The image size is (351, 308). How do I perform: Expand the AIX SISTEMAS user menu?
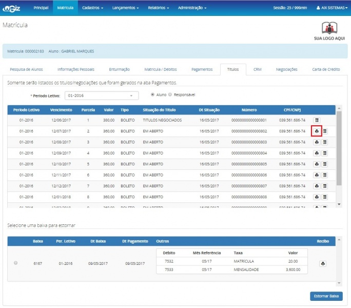pos(331,8)
